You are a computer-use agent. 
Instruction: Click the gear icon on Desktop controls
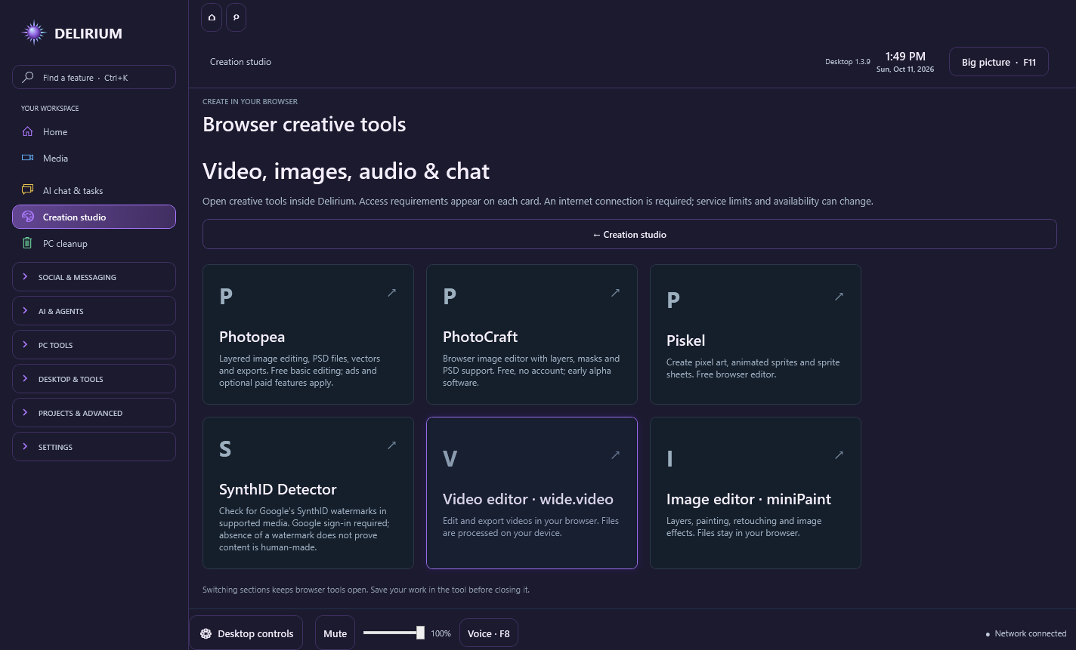(206, 633)
